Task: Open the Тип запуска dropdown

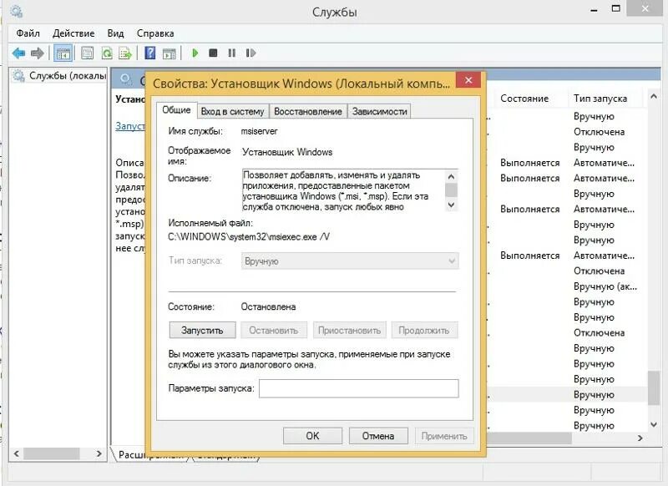Action: point(350,261)
